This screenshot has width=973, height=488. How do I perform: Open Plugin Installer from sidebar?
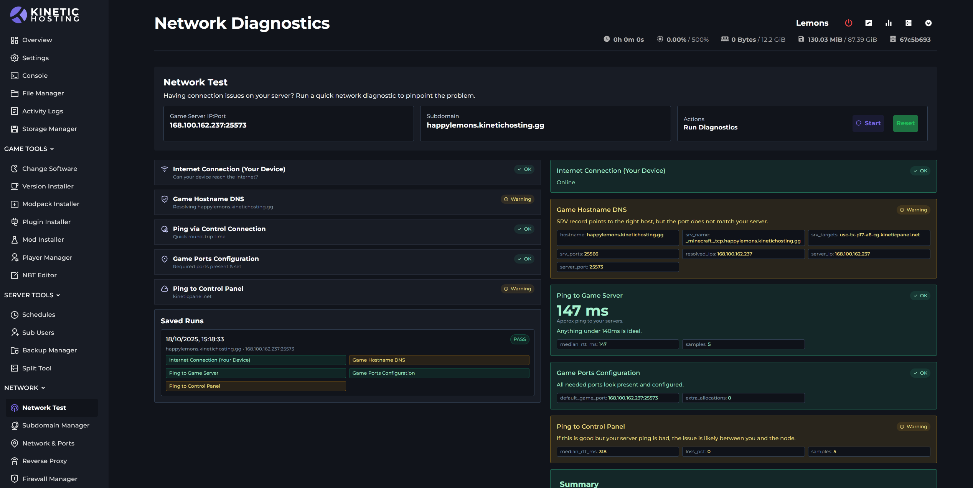pos(46,222)
